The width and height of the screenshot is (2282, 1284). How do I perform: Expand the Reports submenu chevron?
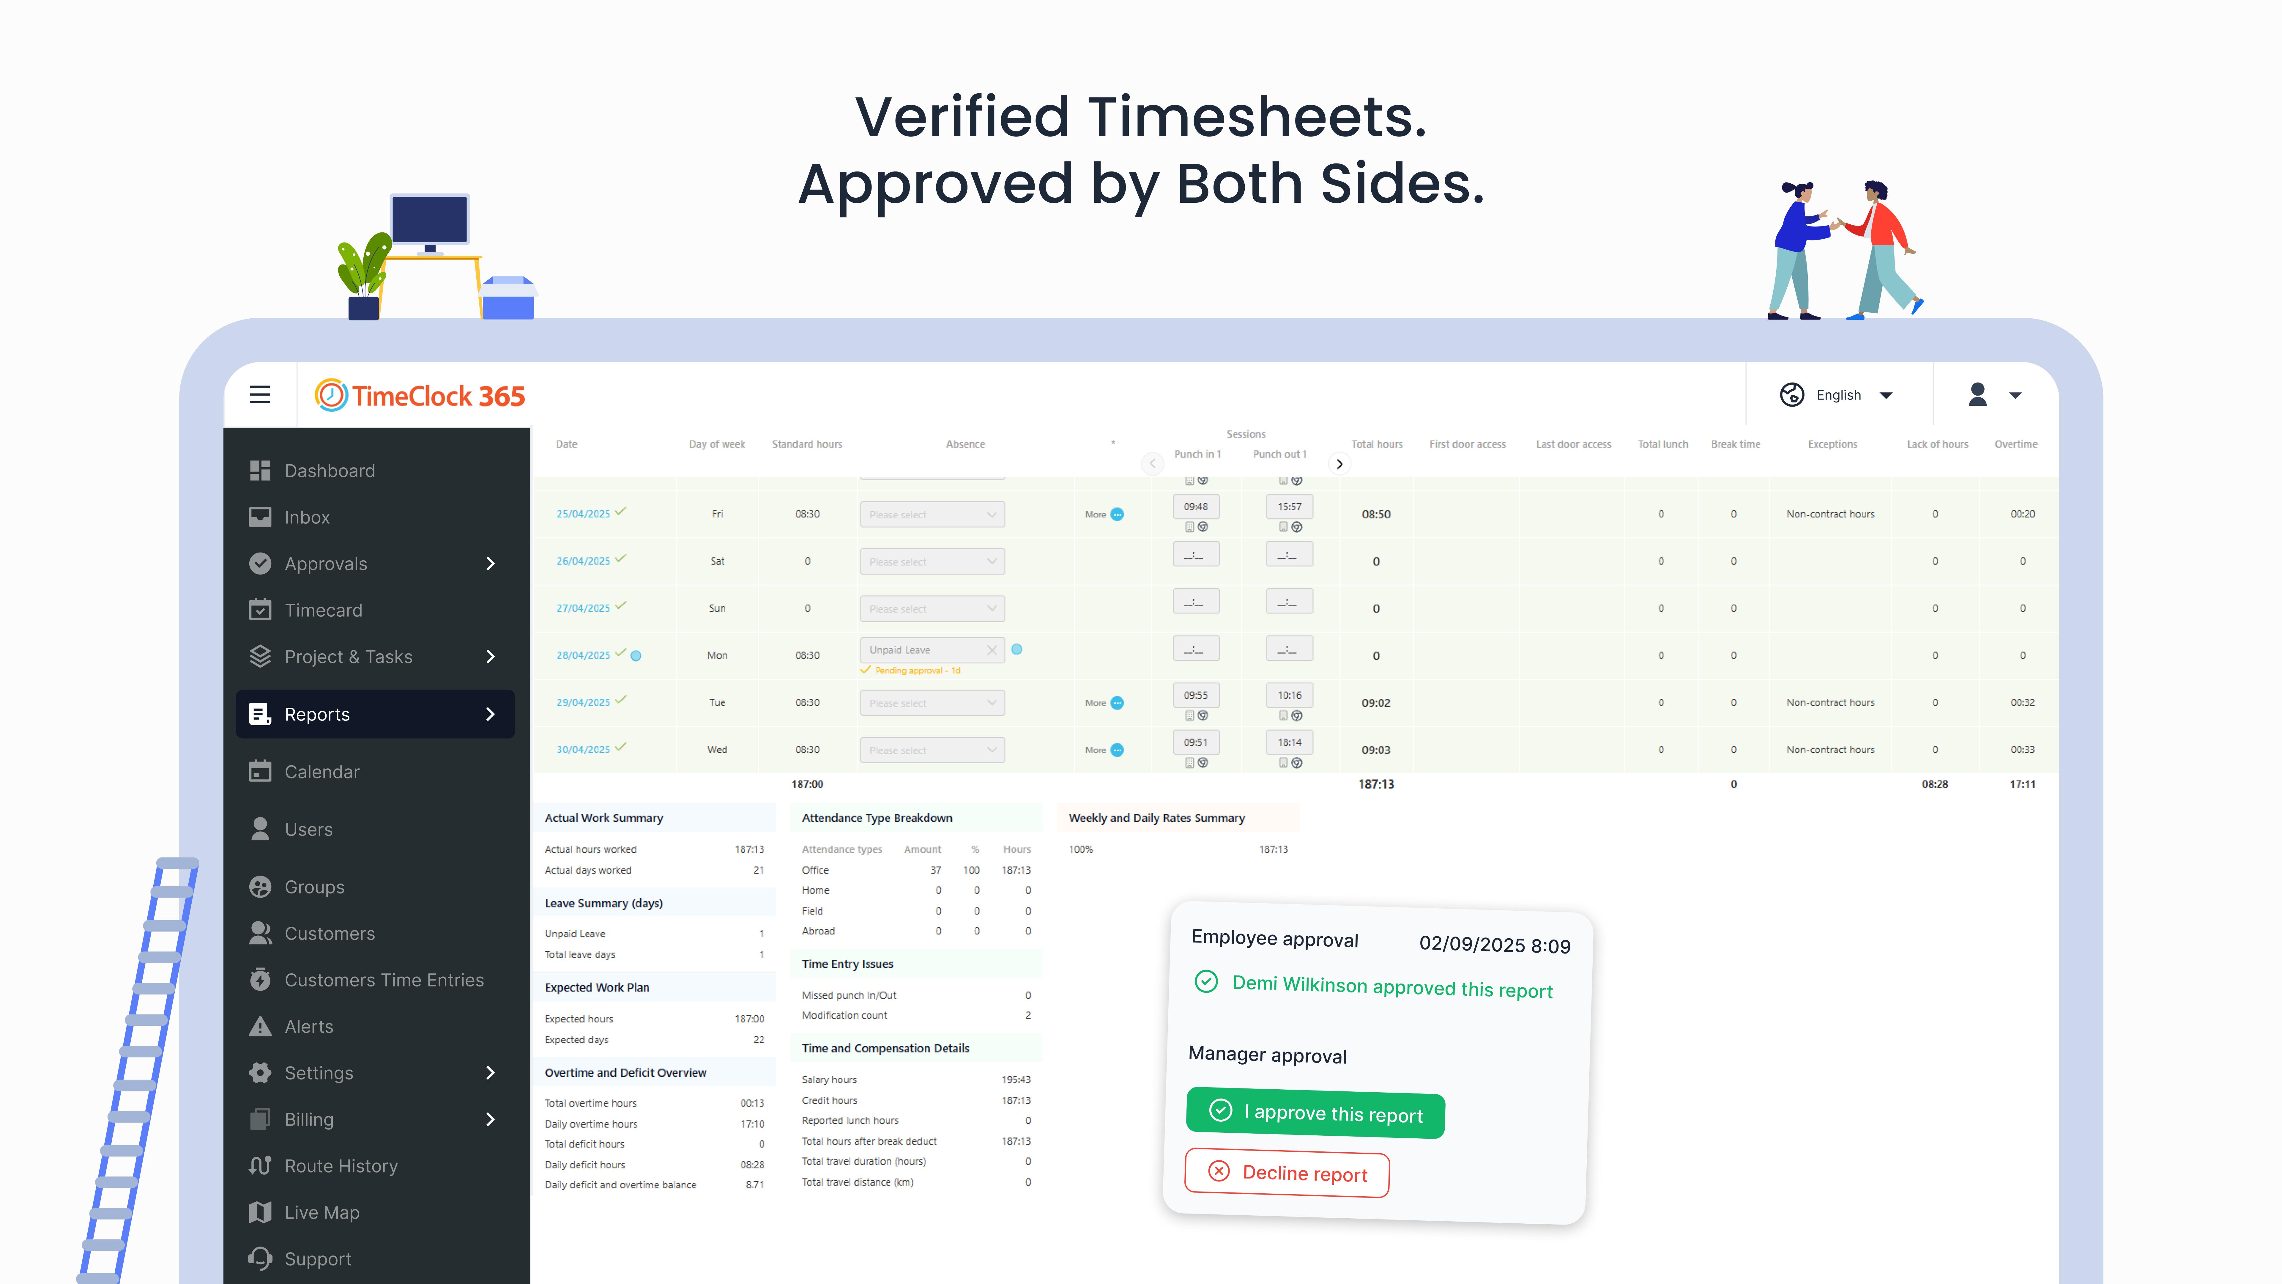coord(491,714)
